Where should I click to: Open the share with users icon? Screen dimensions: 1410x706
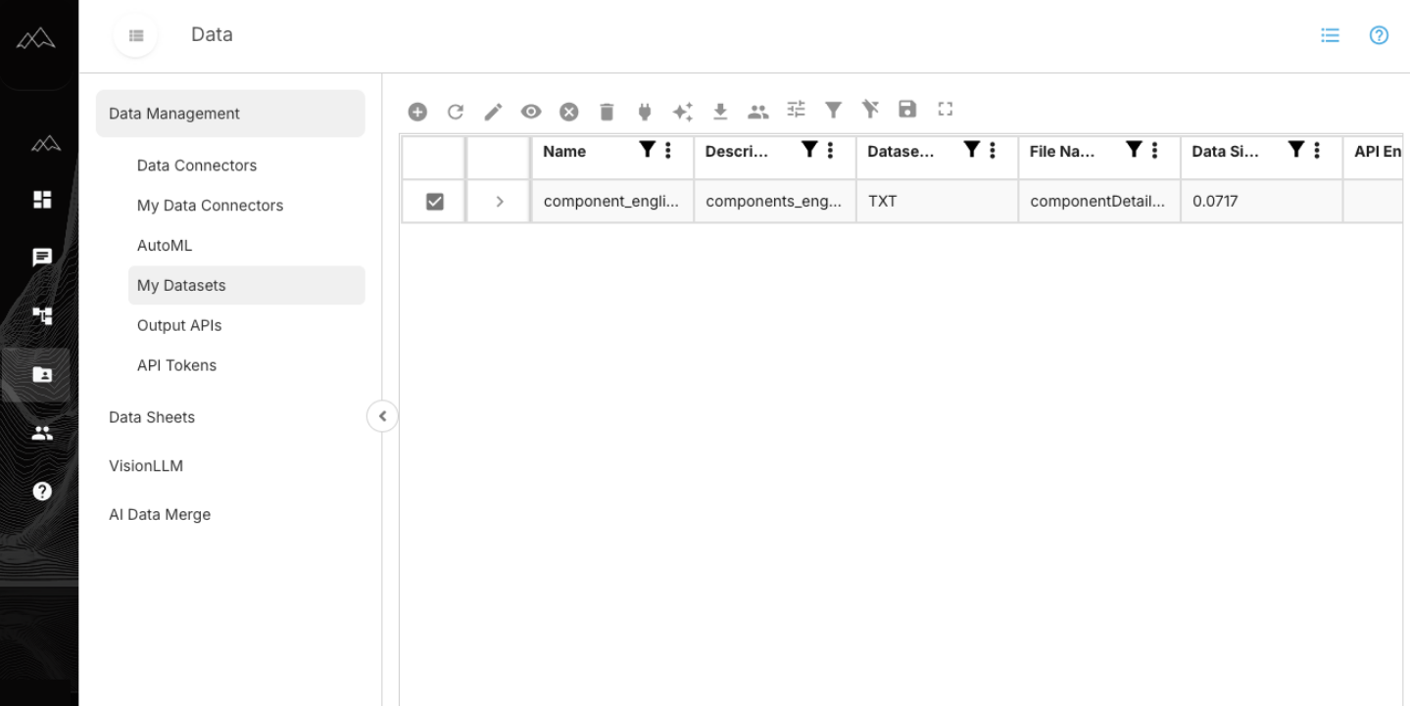758,111
